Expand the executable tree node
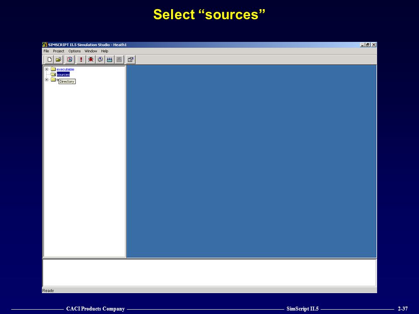 47,69
